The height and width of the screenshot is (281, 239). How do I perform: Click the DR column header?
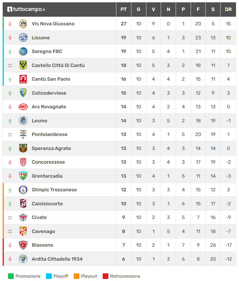click(228, 9)
